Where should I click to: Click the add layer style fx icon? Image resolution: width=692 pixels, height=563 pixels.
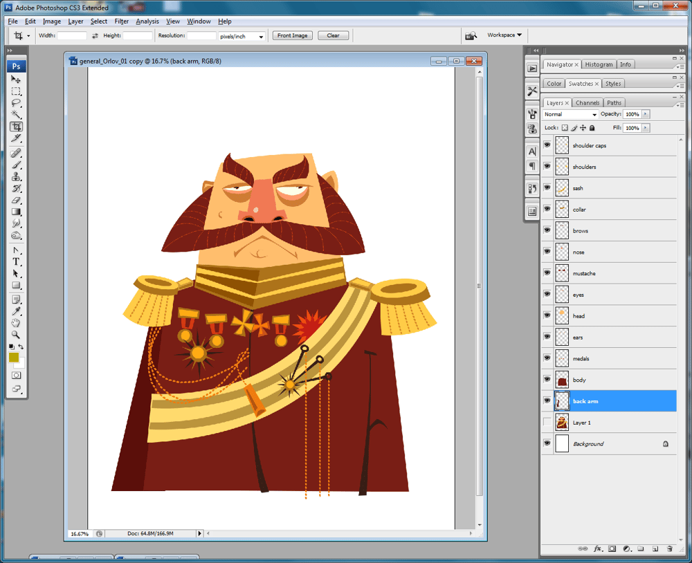click(598, 549)
